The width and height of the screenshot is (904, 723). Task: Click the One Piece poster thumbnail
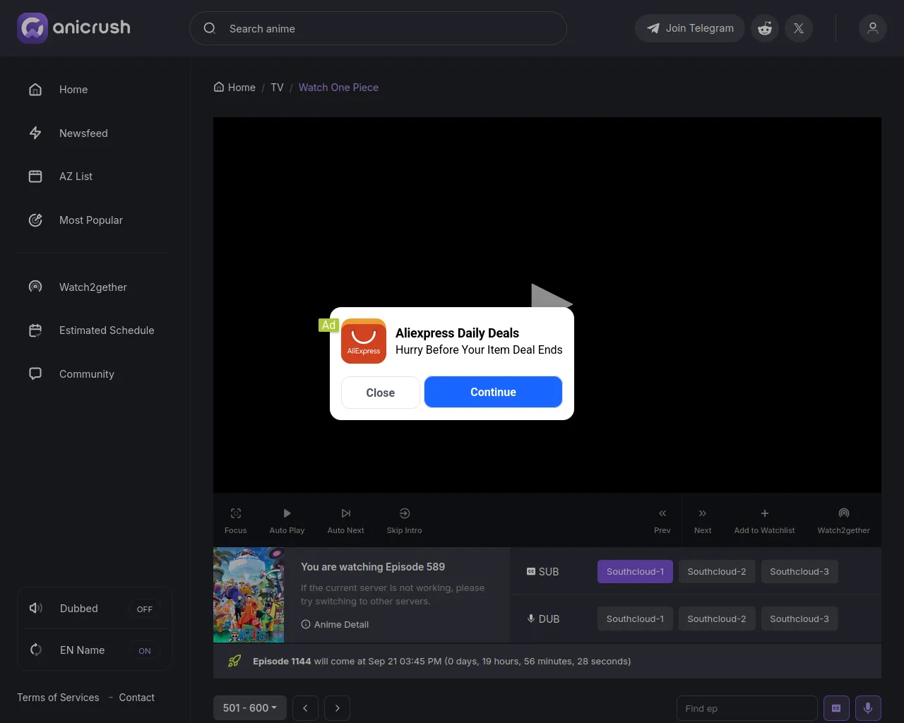tap(249, 595)
